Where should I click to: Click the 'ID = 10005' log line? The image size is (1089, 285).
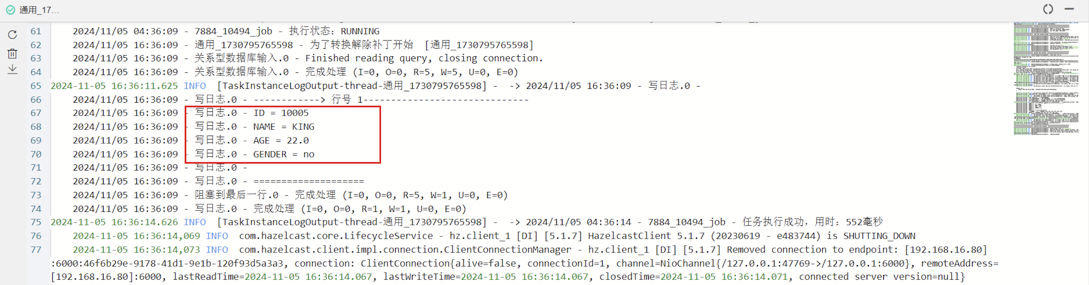tap(281, 113)
